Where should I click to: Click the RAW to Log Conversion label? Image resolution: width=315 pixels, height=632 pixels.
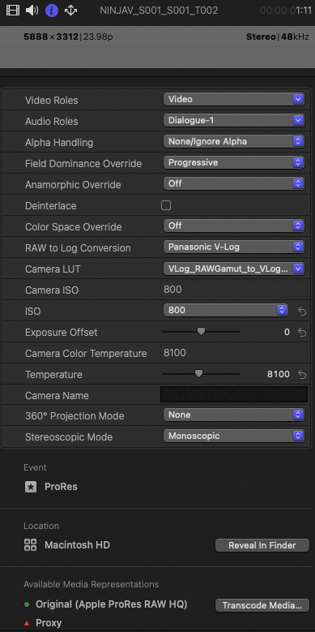tap(78, 248)
